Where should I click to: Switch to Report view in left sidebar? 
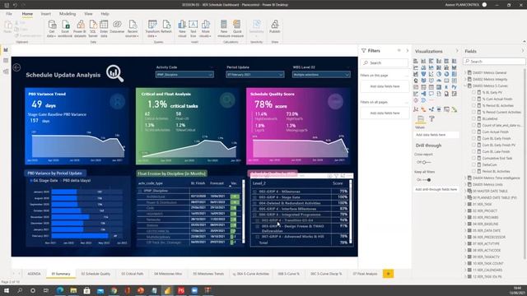point(6,50)
